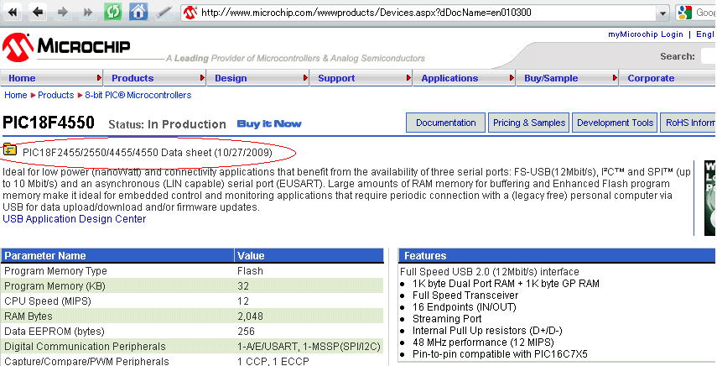
Task: Open the browser home page icon
Action: 138,12
